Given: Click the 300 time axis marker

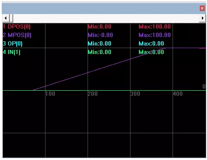Looking at the screenshot, I should [135, 94].
